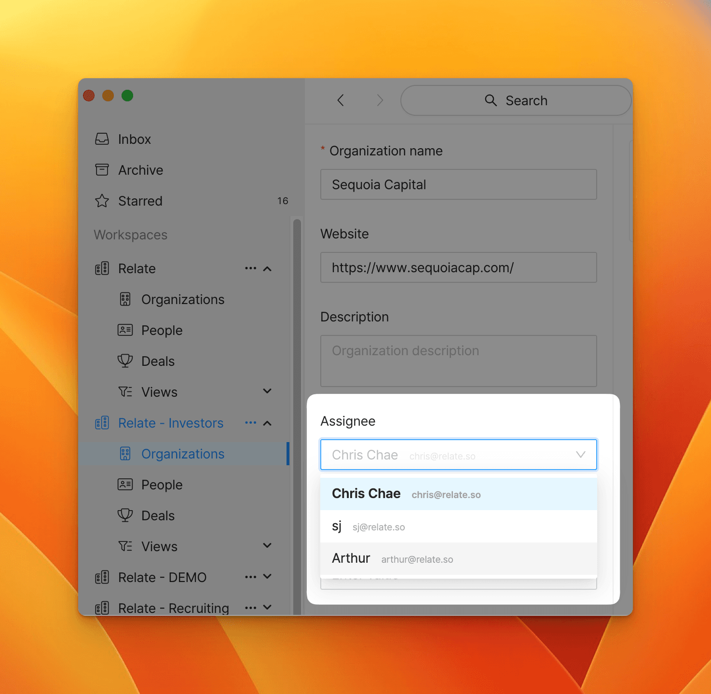Open Organizations in Relate workspace
The image size is (711, 694).
point(183,300)
